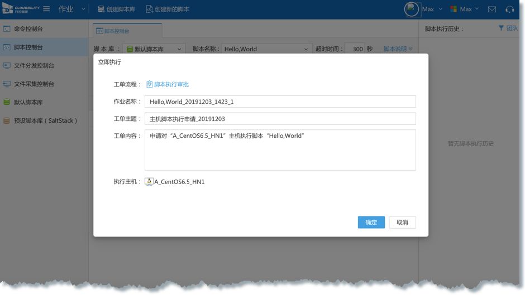Image resolution: width=525 pixels, height=295 pixels.
Task: Open 文件分发控制台 from sidebar
Action: tap(34, 65)
